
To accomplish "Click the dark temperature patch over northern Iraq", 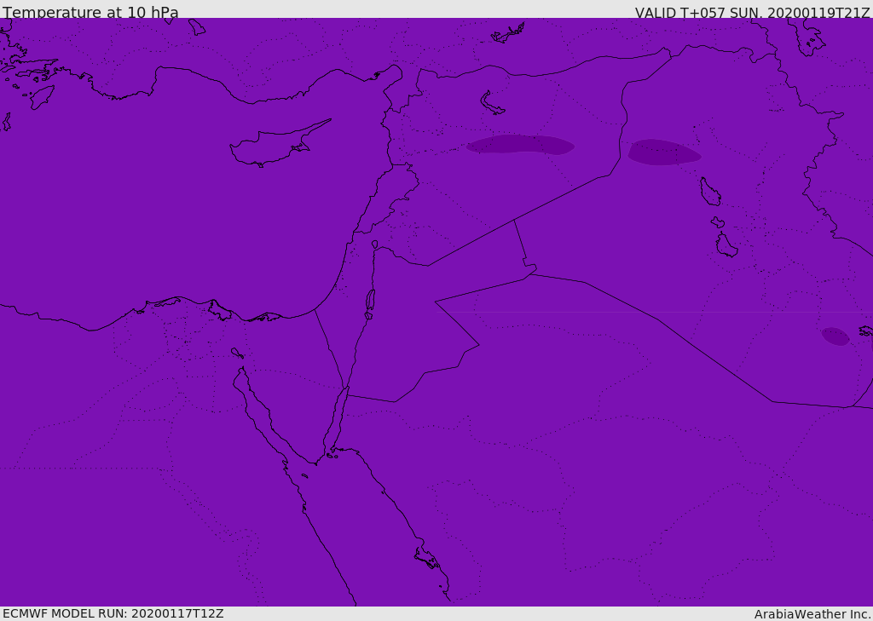I will point(663,152).
